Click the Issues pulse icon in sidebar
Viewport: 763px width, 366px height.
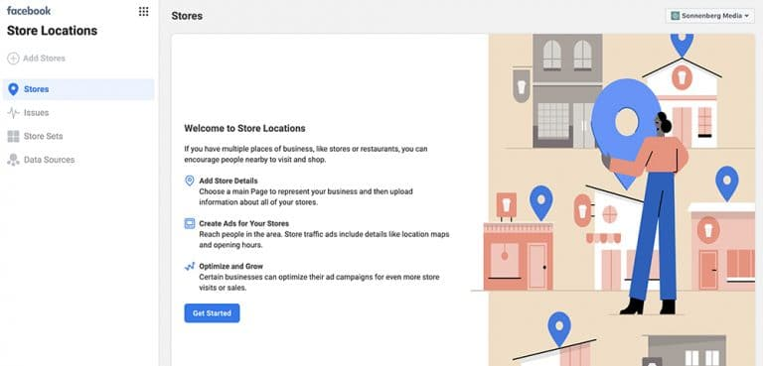pyautogui.click(x=13, y=113)
